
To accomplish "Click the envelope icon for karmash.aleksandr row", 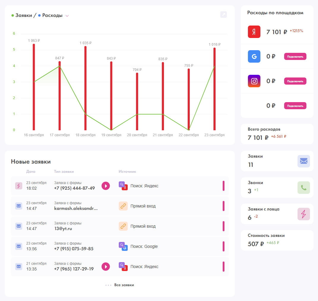I will pos(19,206).
